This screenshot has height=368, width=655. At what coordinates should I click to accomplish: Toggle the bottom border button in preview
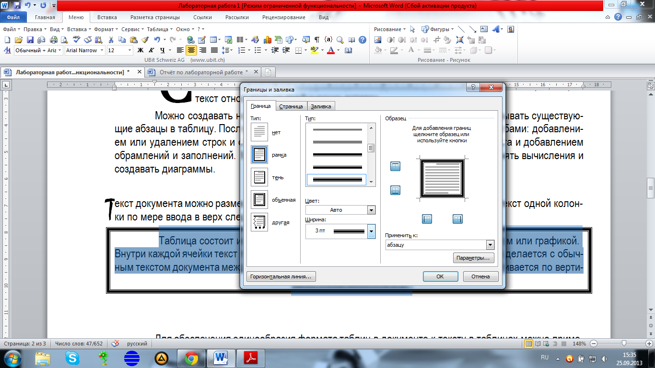click(x=396, y=190)
